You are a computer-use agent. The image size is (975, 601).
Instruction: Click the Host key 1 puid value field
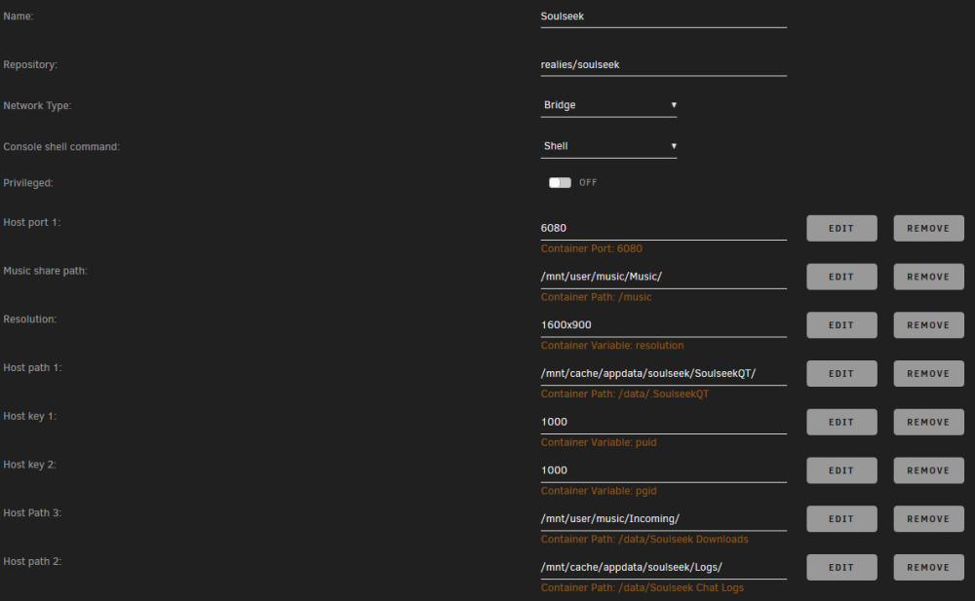click(x=663, y=422)
